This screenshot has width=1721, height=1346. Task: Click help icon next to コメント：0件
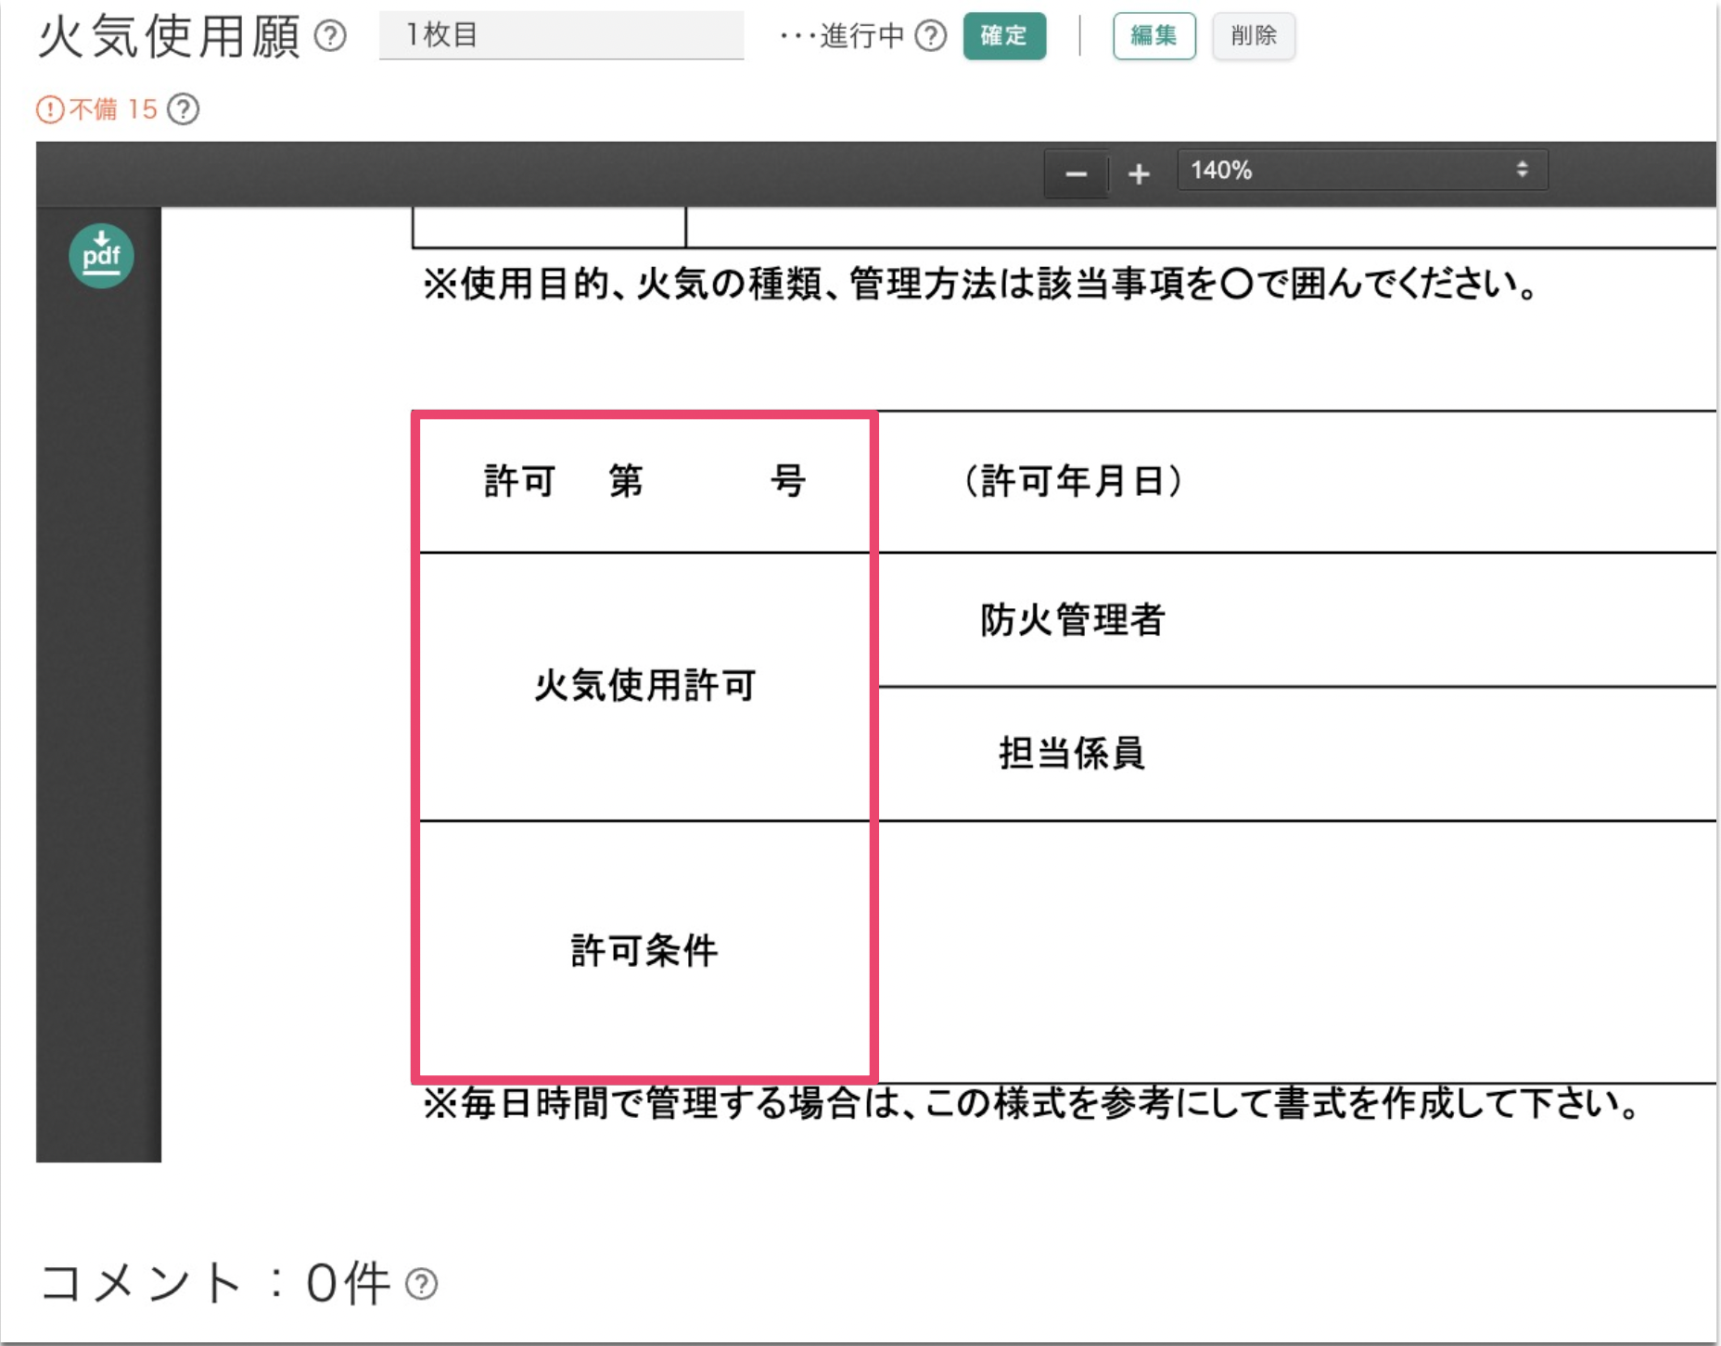[422, 1284]
